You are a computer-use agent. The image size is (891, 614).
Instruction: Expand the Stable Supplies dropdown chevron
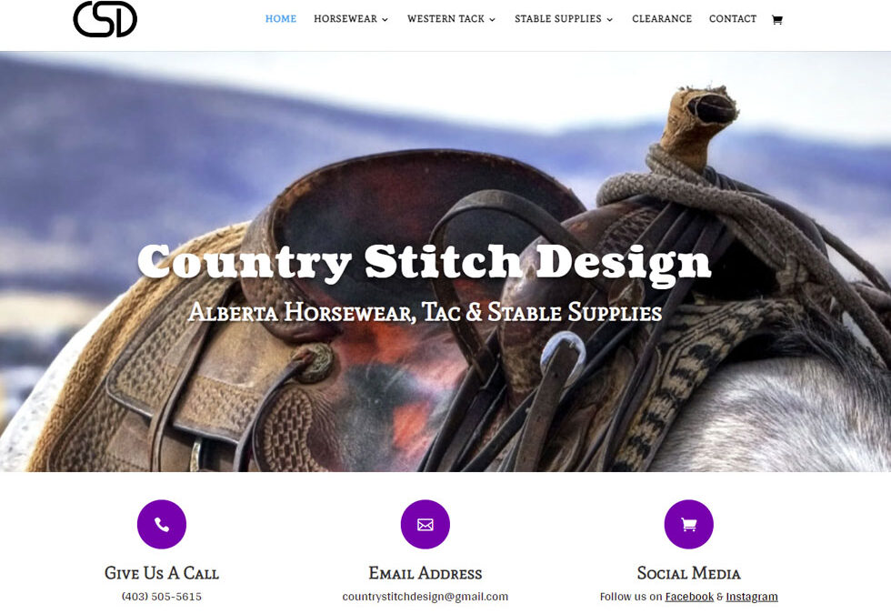pos(610,19)
